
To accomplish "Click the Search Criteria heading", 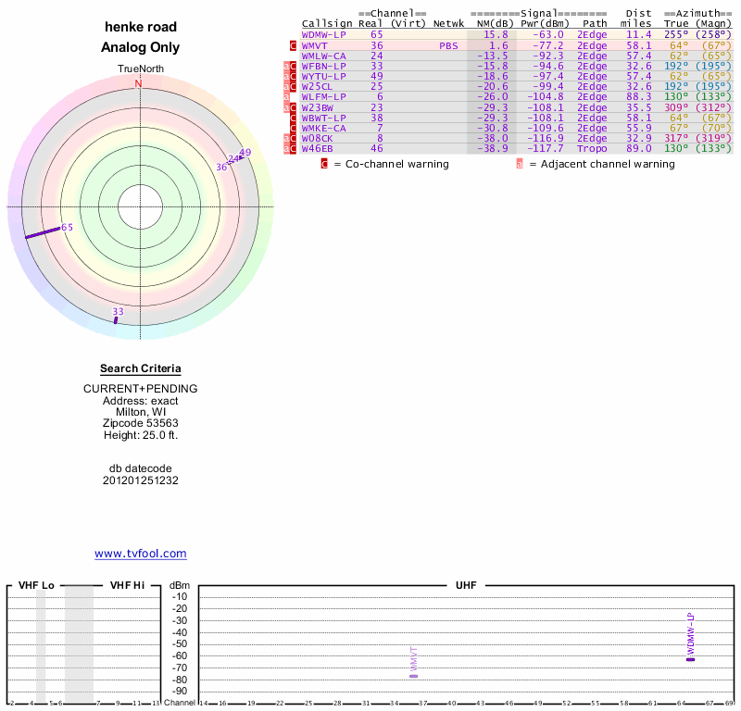I will pos(141,368).
